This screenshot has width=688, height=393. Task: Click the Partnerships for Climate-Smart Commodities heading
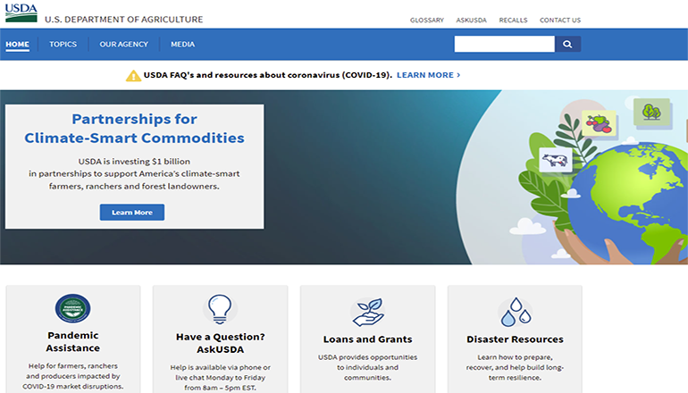pyautogui.click(x=134, y=129)
